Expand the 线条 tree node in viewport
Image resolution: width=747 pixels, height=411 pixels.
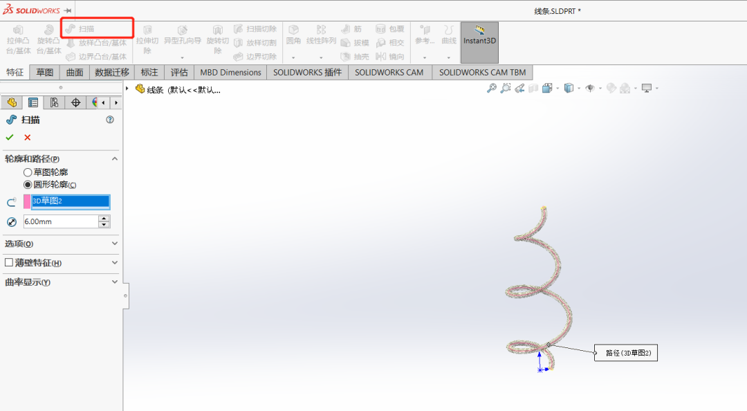coord(127,89)
